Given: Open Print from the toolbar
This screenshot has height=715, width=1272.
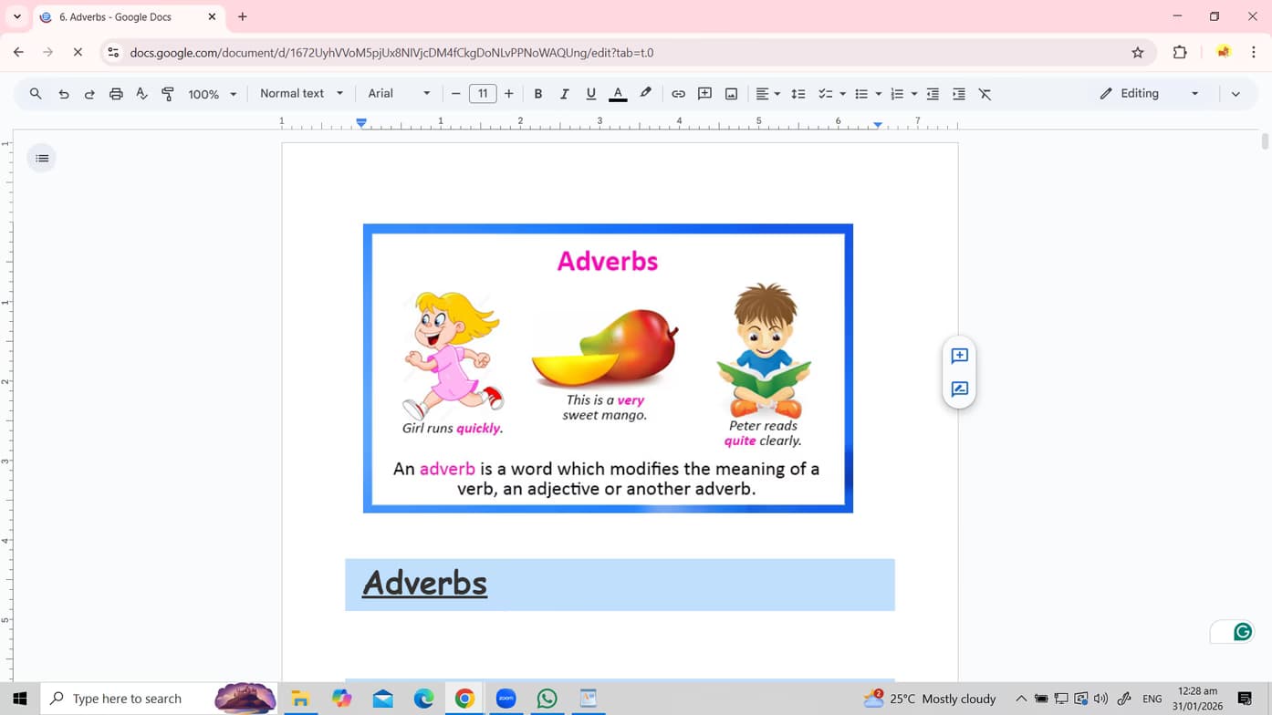Looking at the screenshot, I should tap(116, 93).
